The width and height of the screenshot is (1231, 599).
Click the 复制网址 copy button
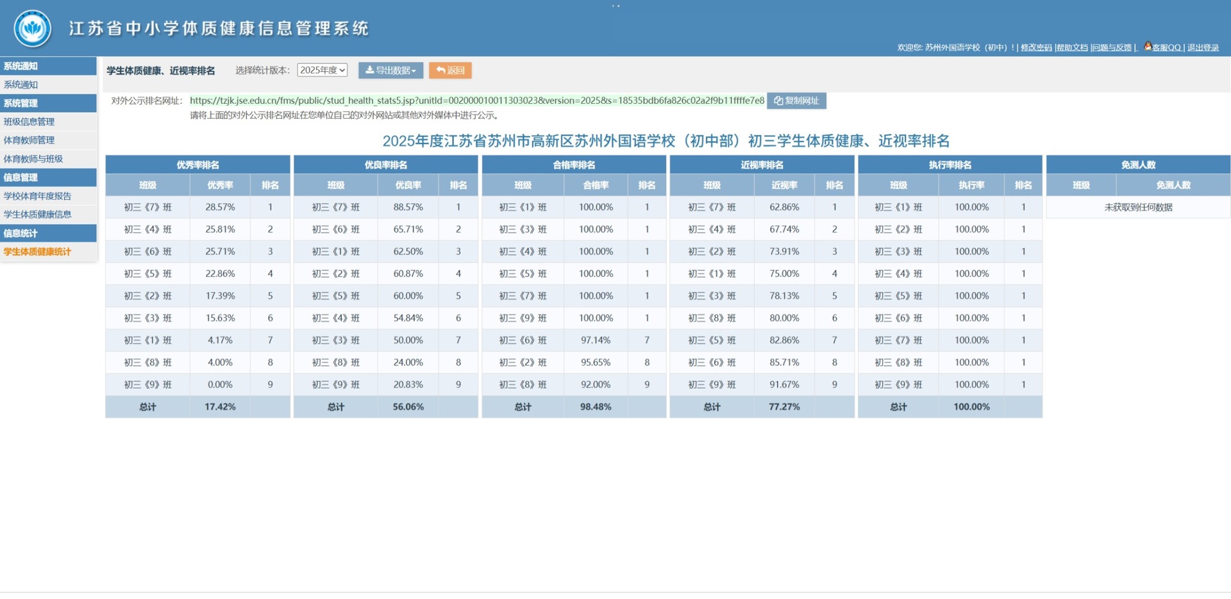point(796,101)
